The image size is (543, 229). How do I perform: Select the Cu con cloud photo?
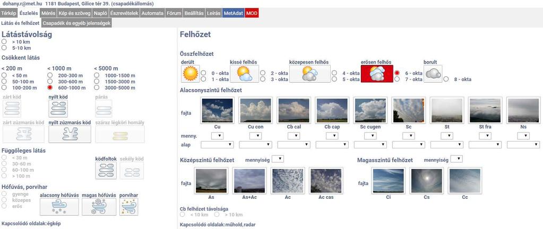pyautogui.click(x=255, y=110)
